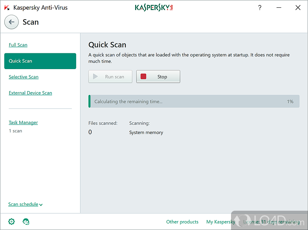Click the red stop square icon
Screen dimensions: 308x230
(144, 76)
